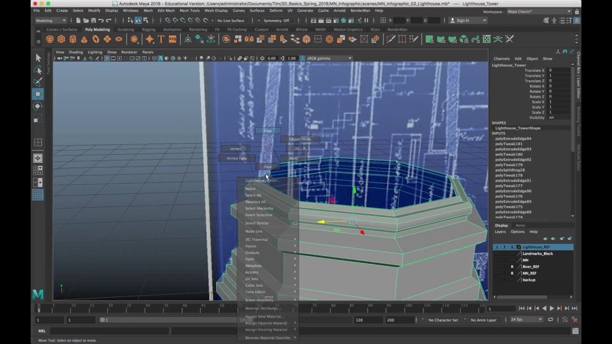The height and width of the screenshot is (344, 612).
Task: Open the Edit Mesh menu
Action: click(x=166, y=11)
